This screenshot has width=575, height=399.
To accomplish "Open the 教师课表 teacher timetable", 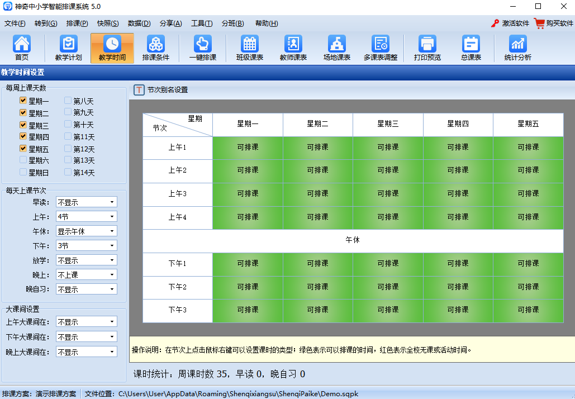I will click(293, 47).
